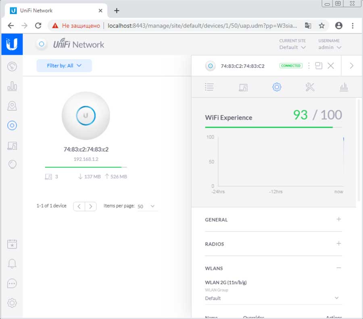Open the Statistics bar chart page
This screenshot has width=363, height=319.
click(12, 86)
